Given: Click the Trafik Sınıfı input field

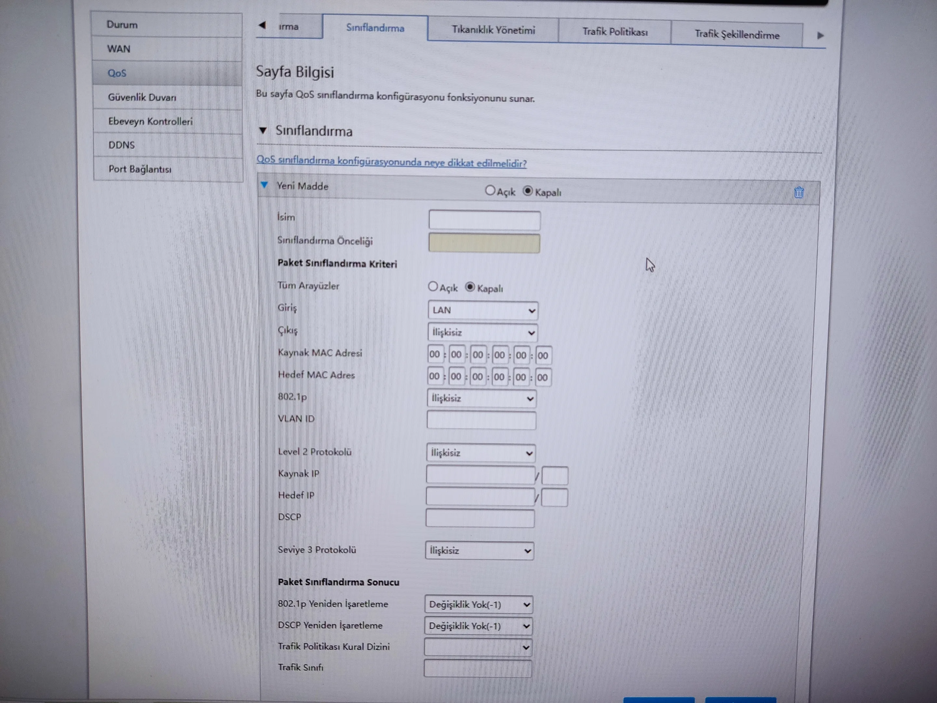Looking at the screenshot, I should tap(478, 668).
